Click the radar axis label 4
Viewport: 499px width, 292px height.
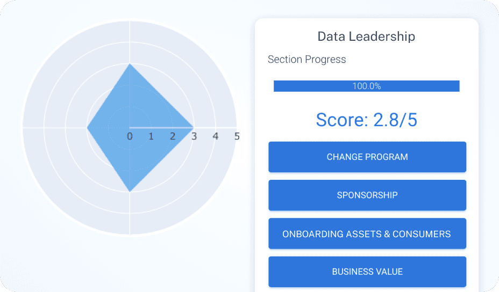click(216, 136)
